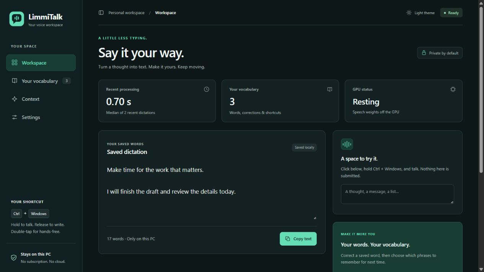Click the saved dictation resize handle
484x272 pixels.
click(315, 218)
